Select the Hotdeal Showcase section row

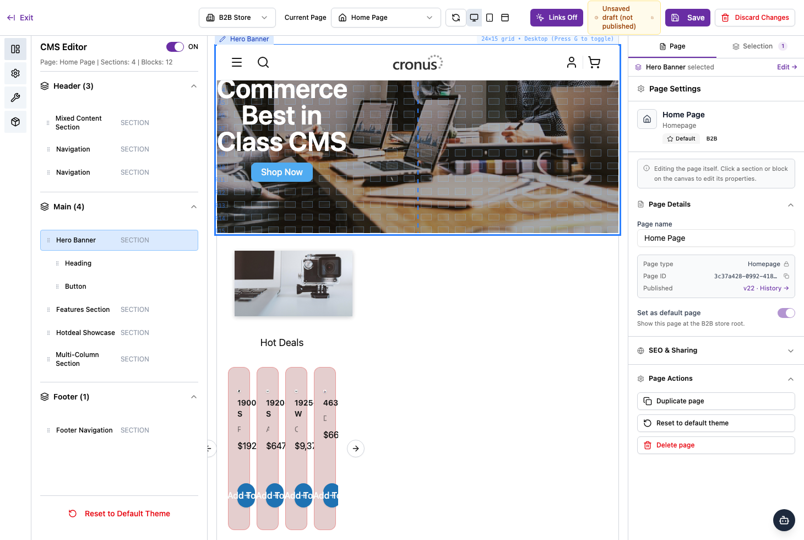click(x=119, y=333)
